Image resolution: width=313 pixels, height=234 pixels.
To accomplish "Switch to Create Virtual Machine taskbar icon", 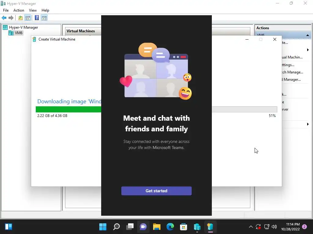I will click(x=210, y=227).
